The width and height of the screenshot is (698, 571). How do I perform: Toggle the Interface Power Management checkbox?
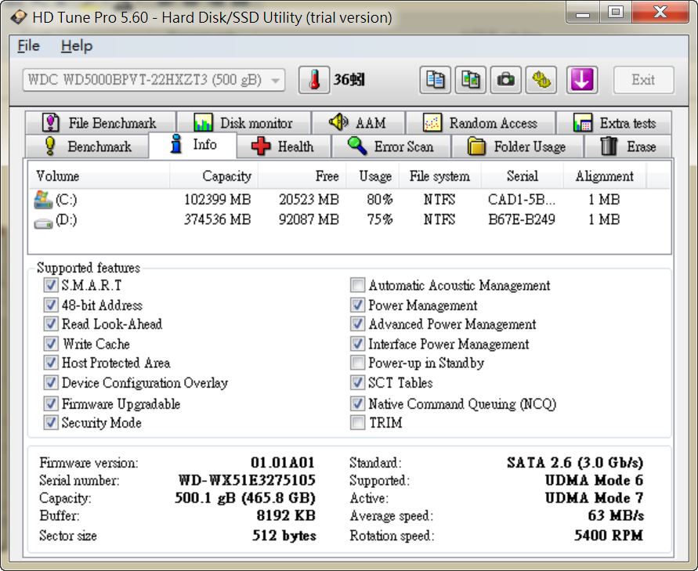357,344
